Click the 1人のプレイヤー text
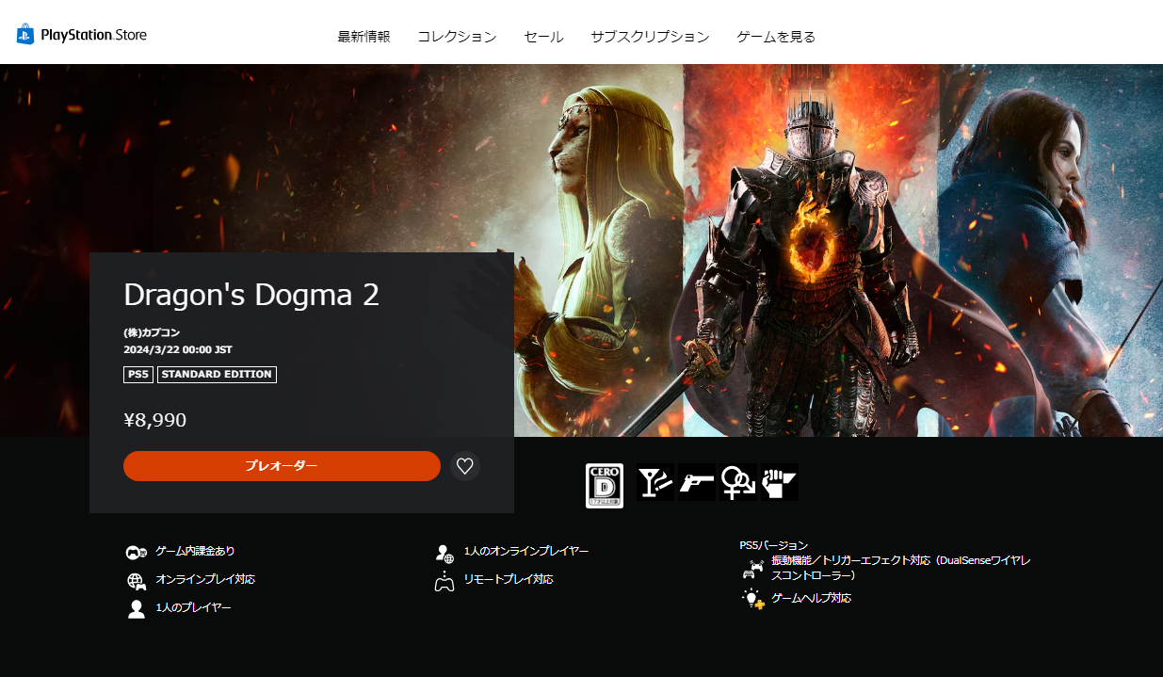Screen dimensions: 1163x677 click(x=193, y=607)
